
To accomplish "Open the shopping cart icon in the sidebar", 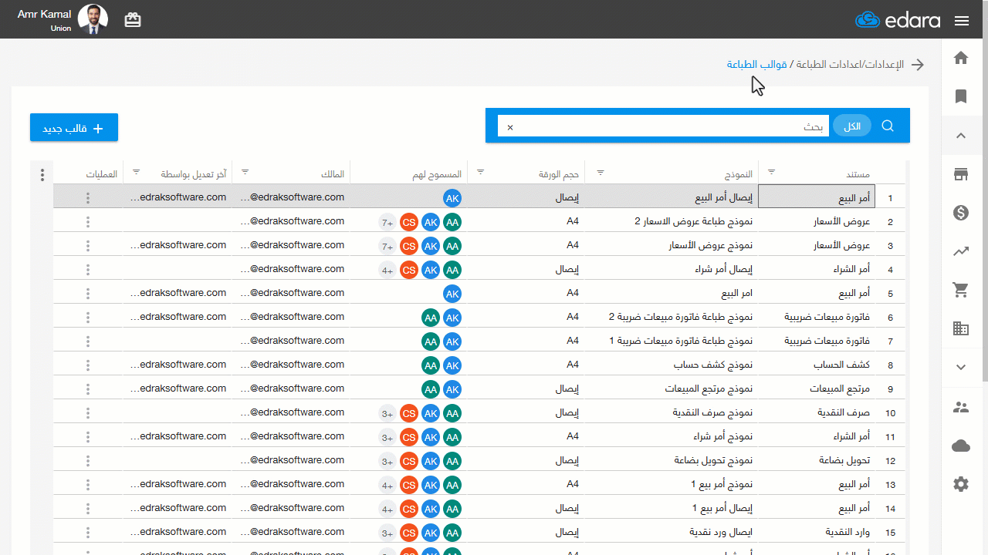I will pos(961,290).
